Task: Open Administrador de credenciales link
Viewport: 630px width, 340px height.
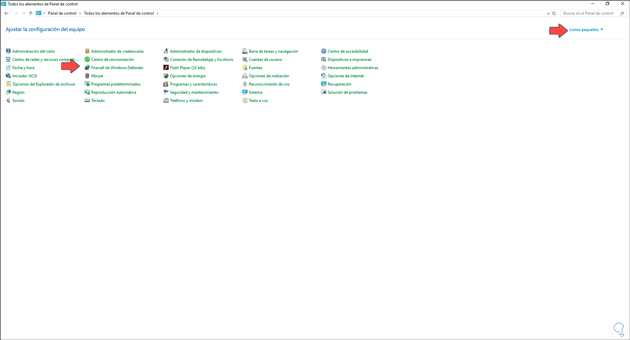Action: (118, 51)
